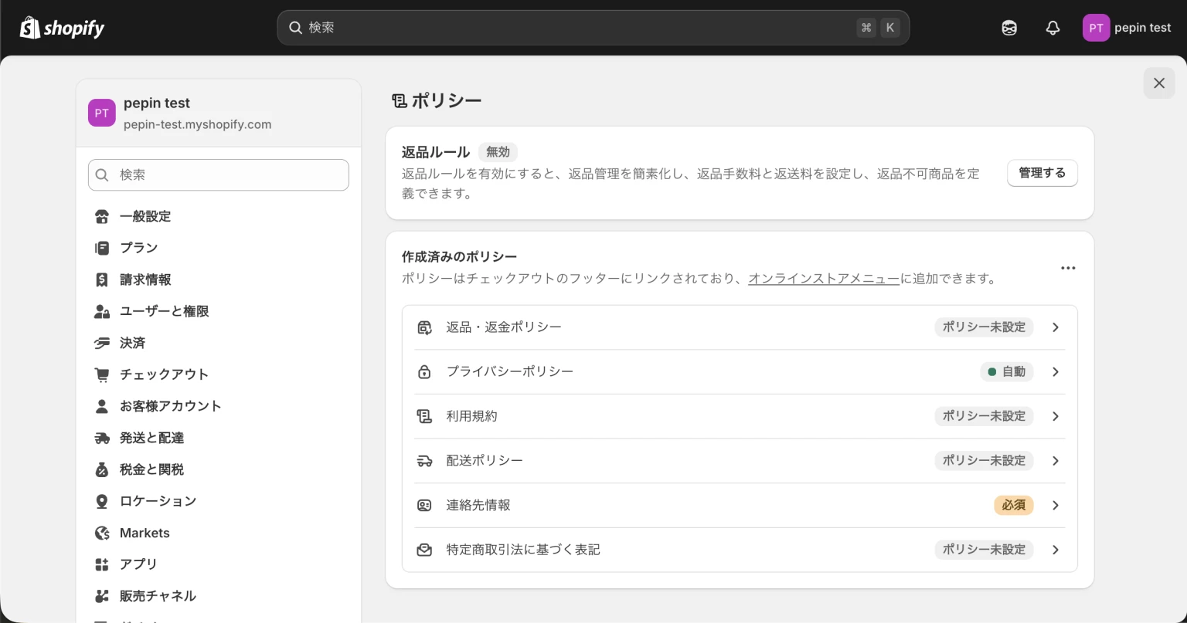Select the Markets globe icon
Image resolution: width=1187 pixels, height=623 pixels.
click(102, 533)
